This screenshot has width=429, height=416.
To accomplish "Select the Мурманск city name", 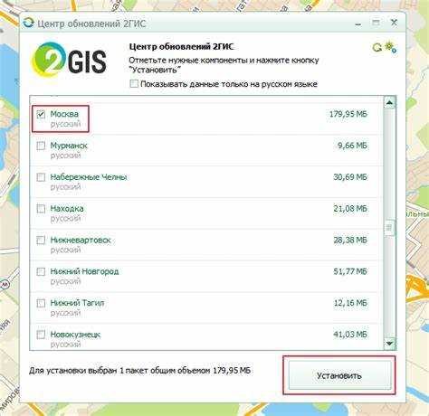I will [x=69, y=146].
